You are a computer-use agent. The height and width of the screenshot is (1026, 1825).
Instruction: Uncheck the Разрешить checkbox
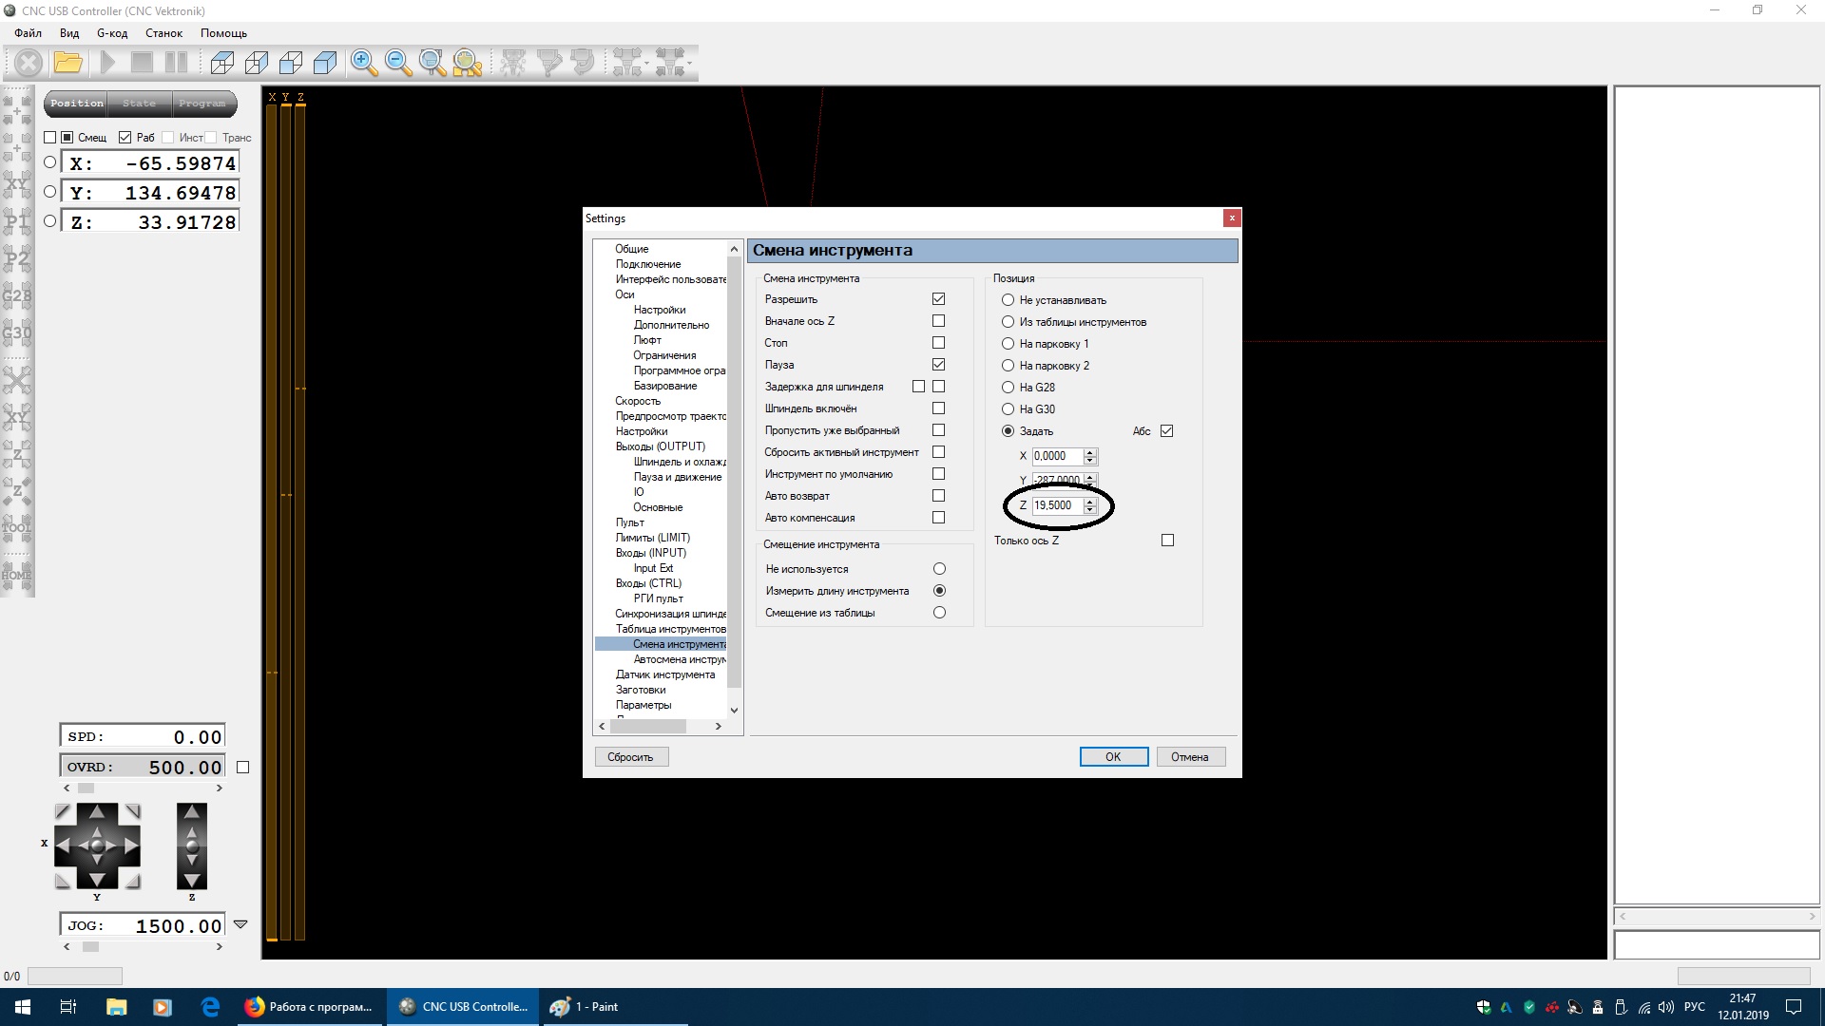938,299
